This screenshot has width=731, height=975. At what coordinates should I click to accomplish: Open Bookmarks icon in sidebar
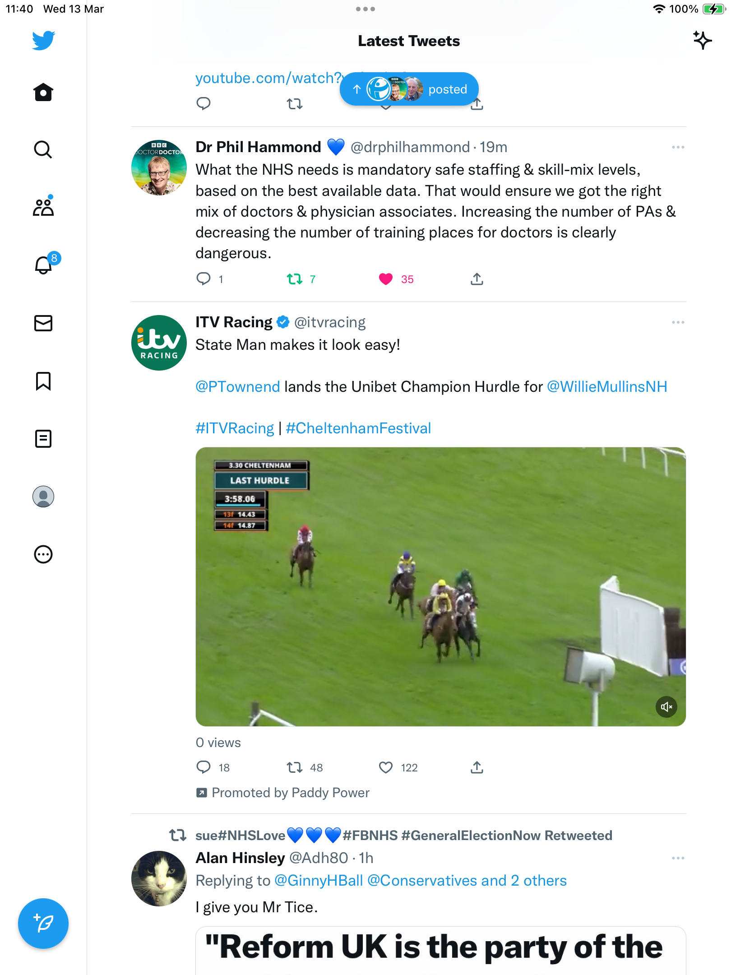pos(43,381)
